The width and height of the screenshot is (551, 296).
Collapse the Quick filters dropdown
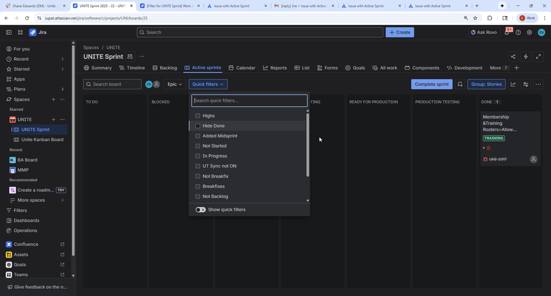point(208,84)
